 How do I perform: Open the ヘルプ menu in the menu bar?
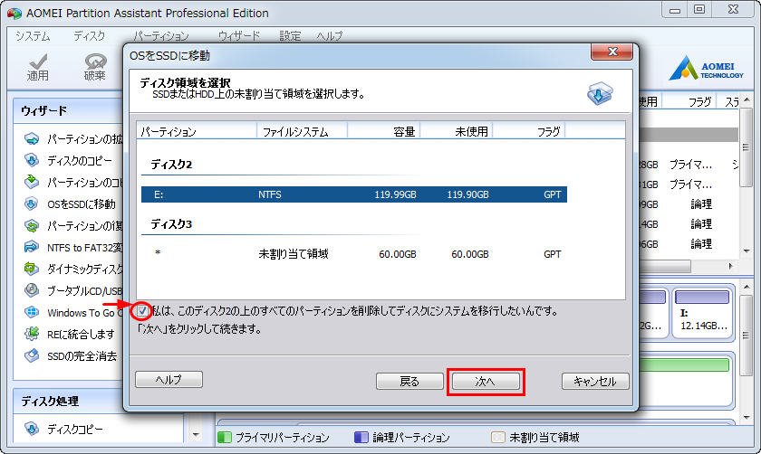(330, 36)
